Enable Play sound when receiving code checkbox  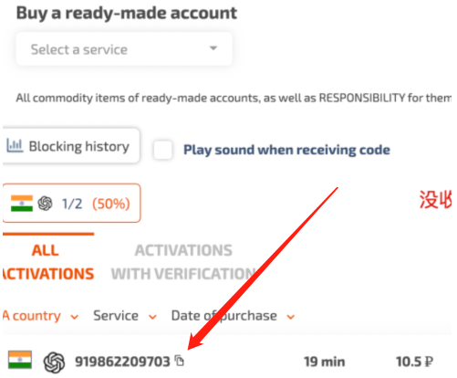(162, 150)
